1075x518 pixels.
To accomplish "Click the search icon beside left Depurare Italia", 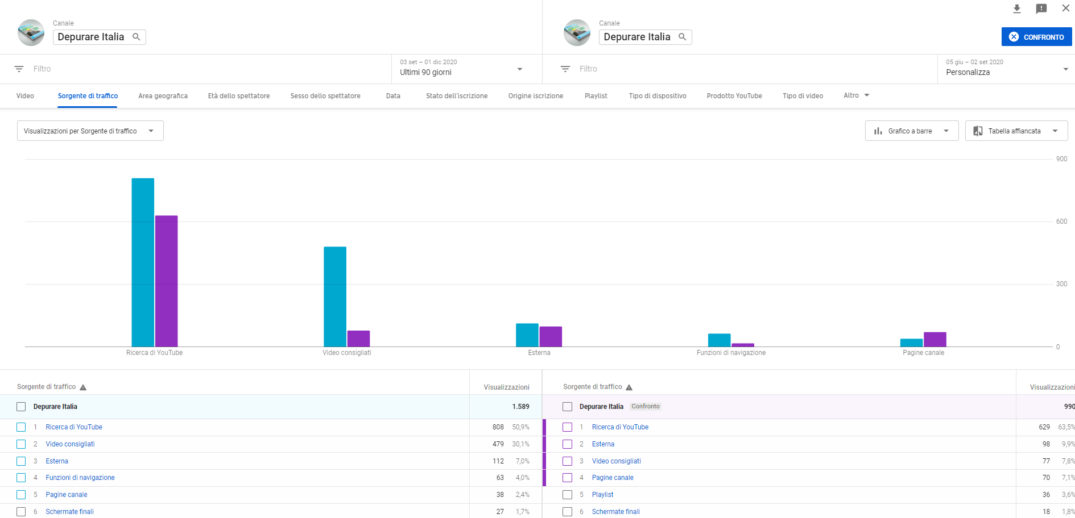I will pos(137,37).
